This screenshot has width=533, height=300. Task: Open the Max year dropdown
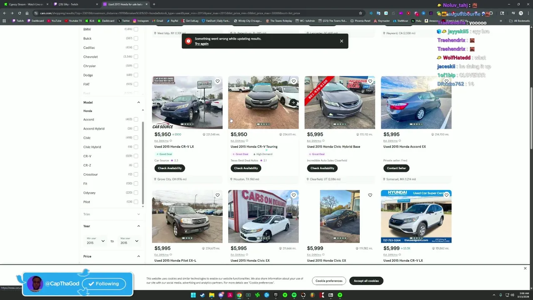(x=129, y=241)
